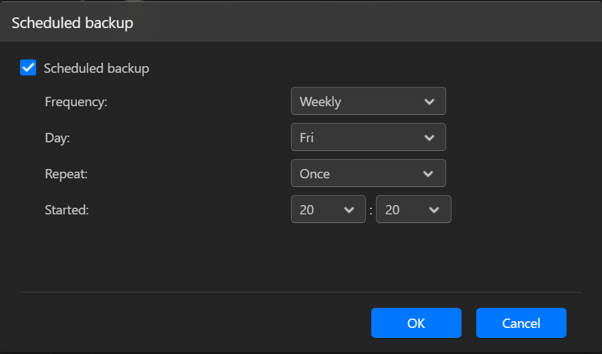This screenshot has width=602, height=354.
Task: Click the Scheduled backup checkbox label text
Action: pos(96,68)
